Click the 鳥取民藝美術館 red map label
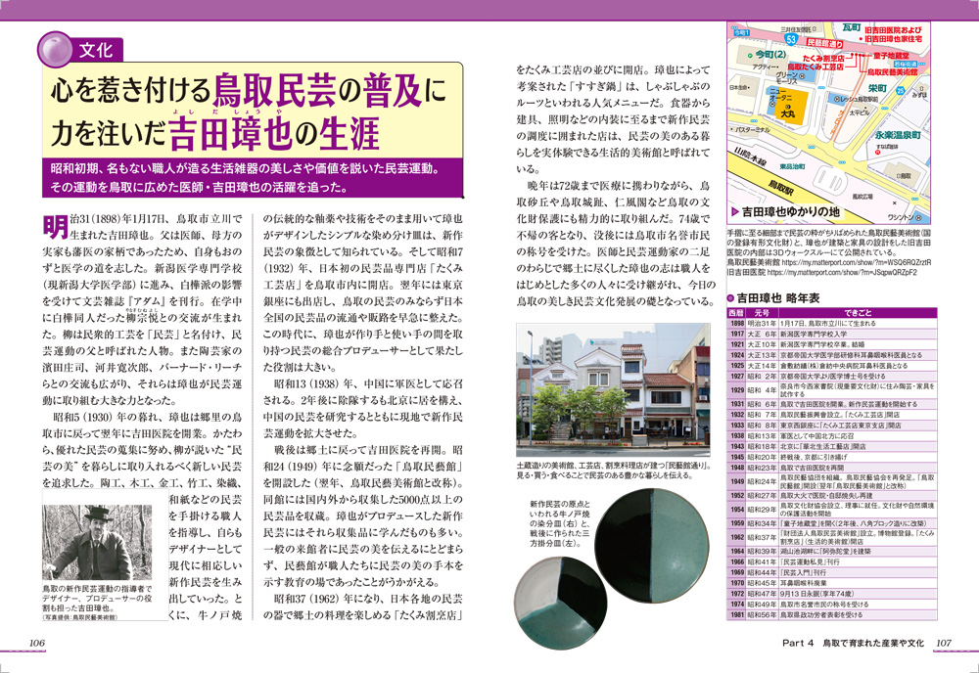This screenshot has height=673, width=979. point(892,72)
